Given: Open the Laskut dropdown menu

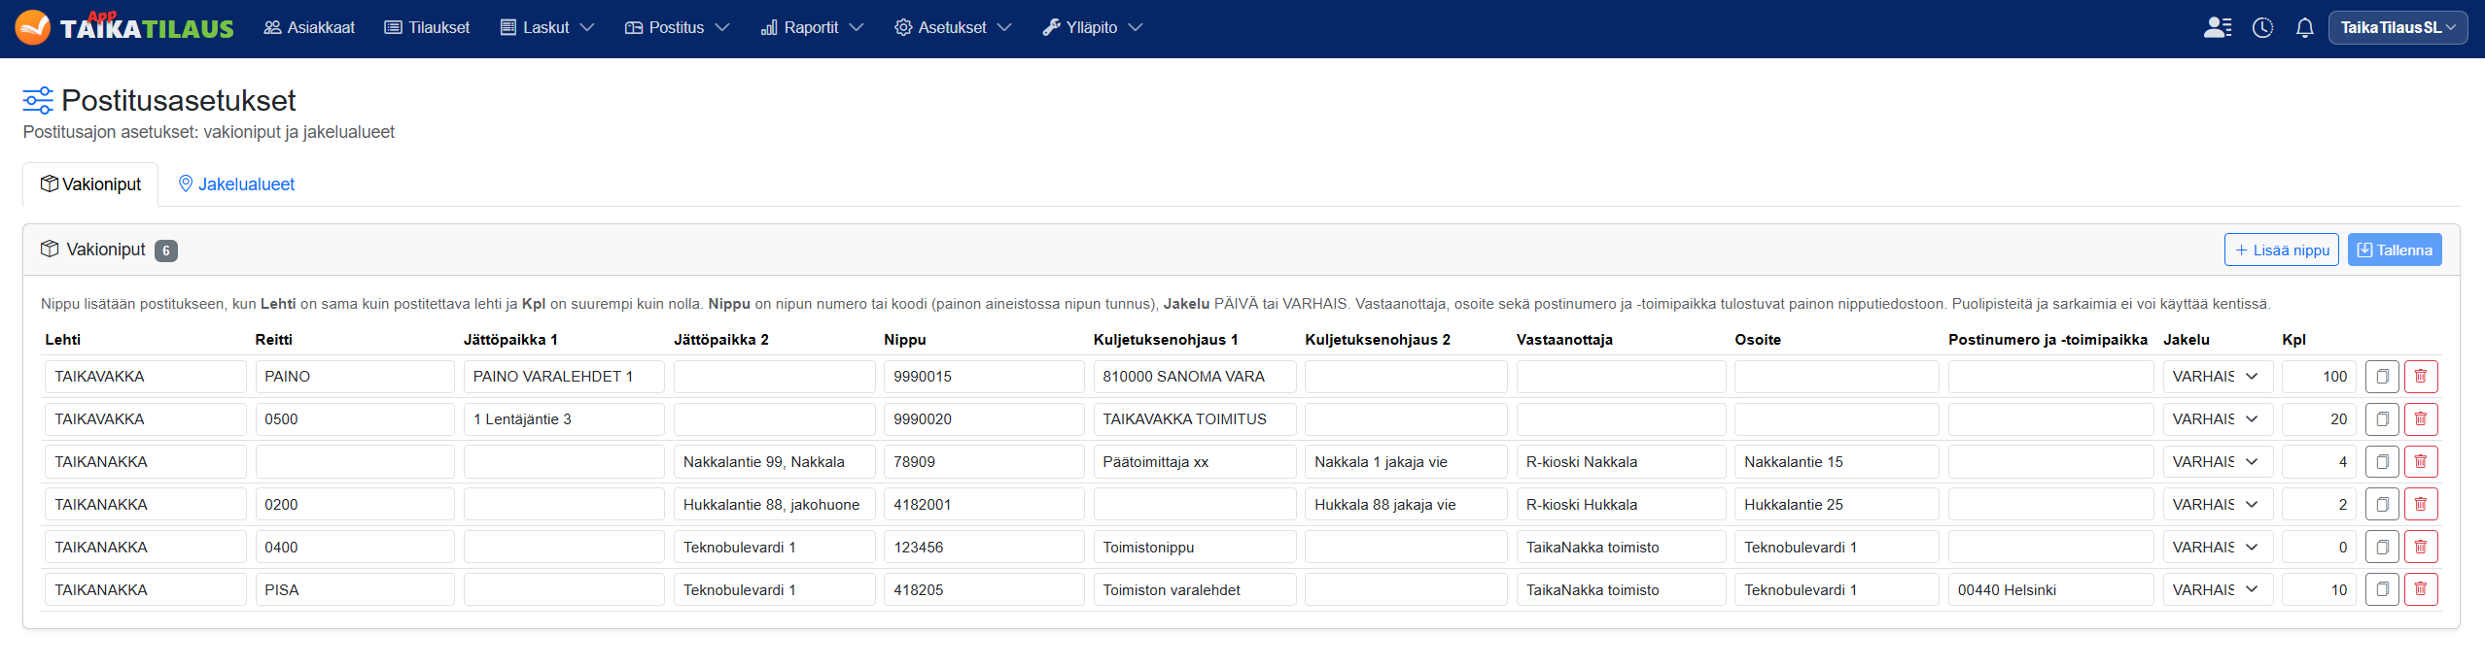Looking at the screenshot, I should coord(546,27).
